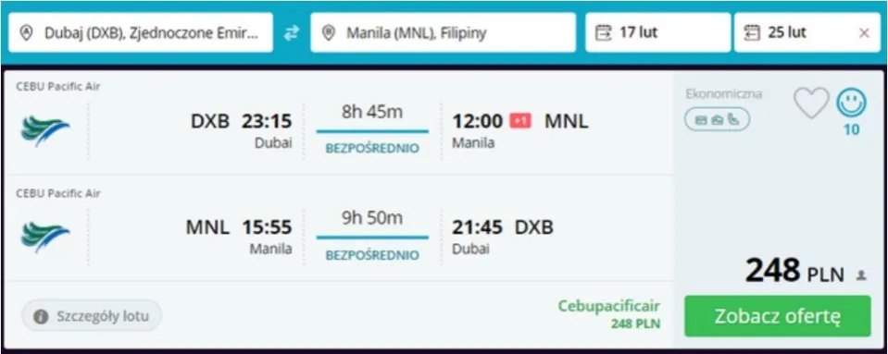Clear the 25 lut return date
The image size is (888, 354).
[864, 33]
